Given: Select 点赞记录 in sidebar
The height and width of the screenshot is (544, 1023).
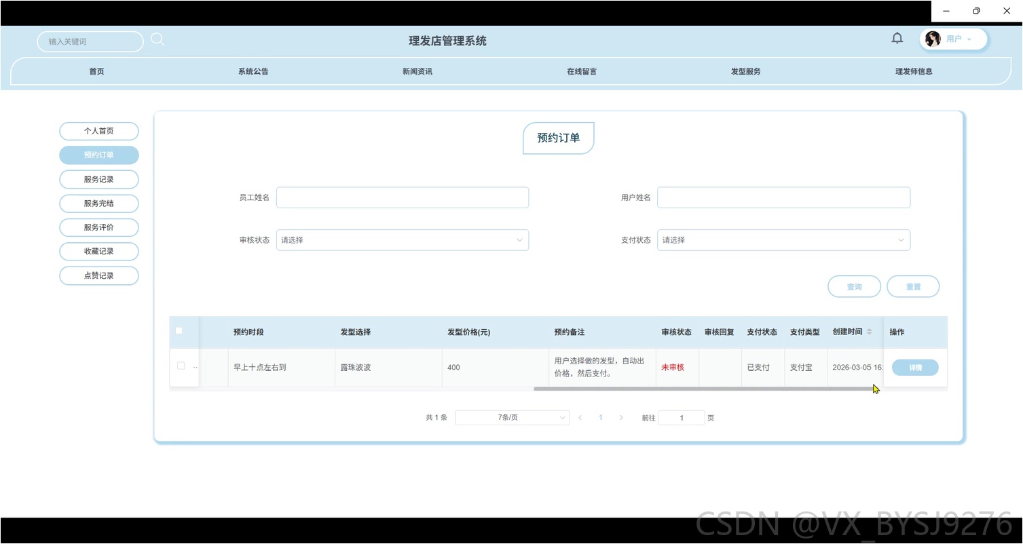Looking at the screenshot, I should (x=99, y=276).
